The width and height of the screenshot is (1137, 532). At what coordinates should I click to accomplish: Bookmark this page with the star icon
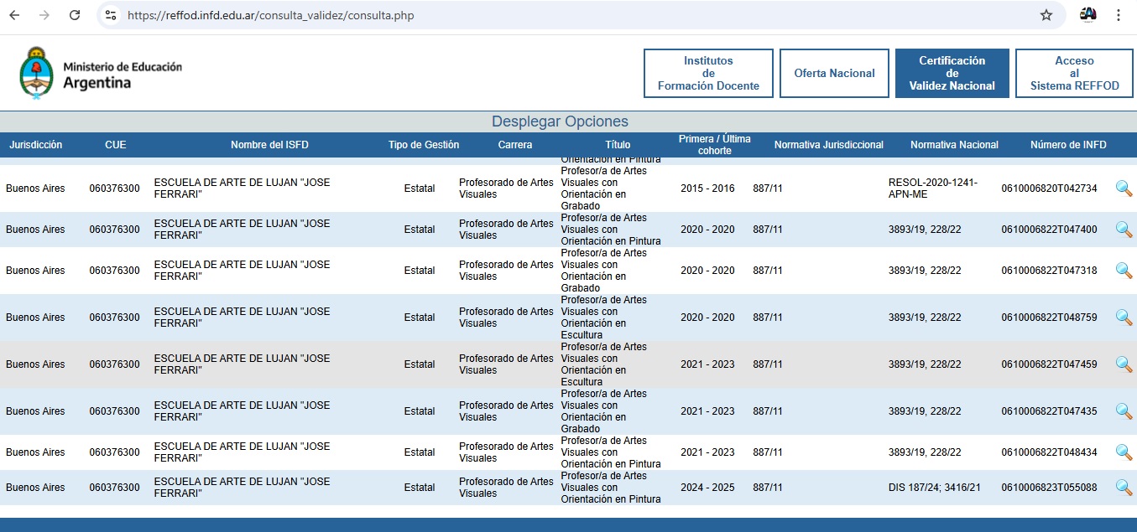click(x=1046, y=15)
